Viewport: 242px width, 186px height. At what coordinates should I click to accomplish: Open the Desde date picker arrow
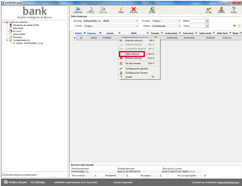(x=207, y=21)
